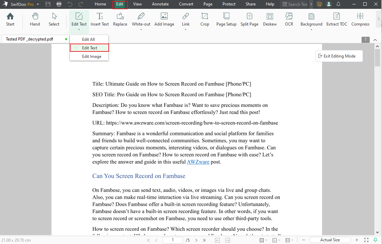Screen dimensions: 382x244
Task: Click the Split Page tool
Action: (x=249, y=19)
